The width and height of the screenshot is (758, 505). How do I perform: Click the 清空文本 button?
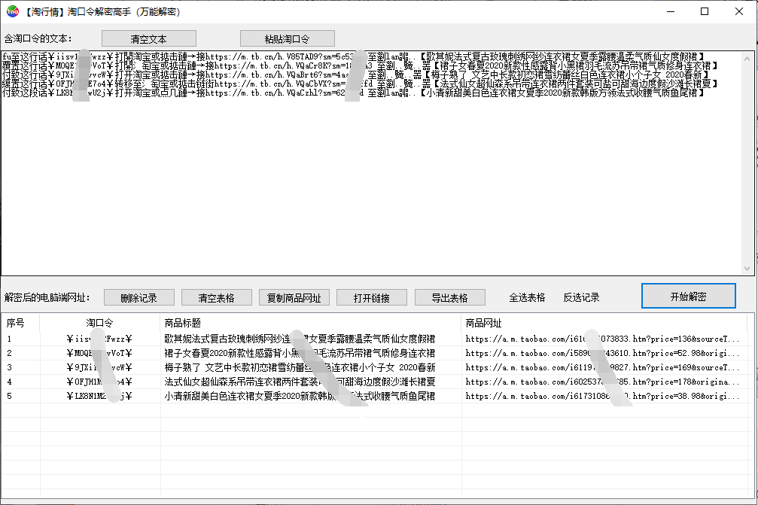tap(149, 38)
